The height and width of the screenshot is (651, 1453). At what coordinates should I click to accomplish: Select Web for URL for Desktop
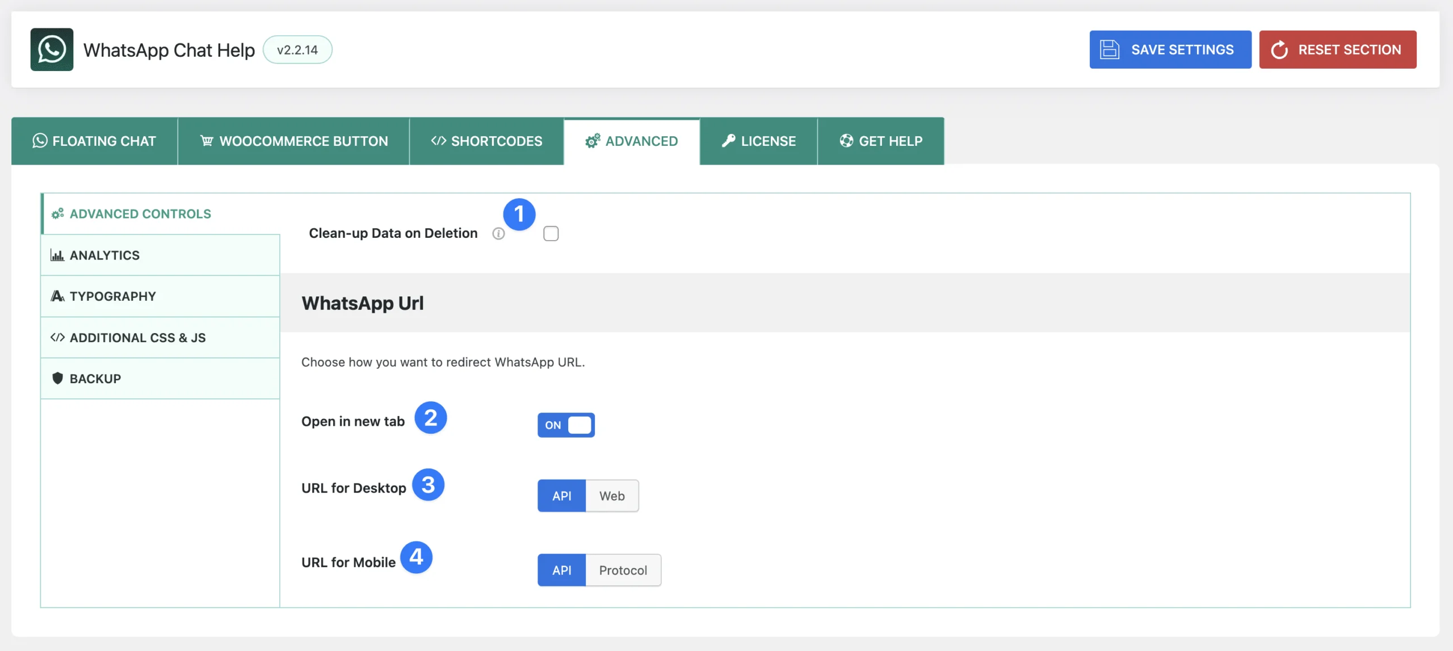point(612,496)
